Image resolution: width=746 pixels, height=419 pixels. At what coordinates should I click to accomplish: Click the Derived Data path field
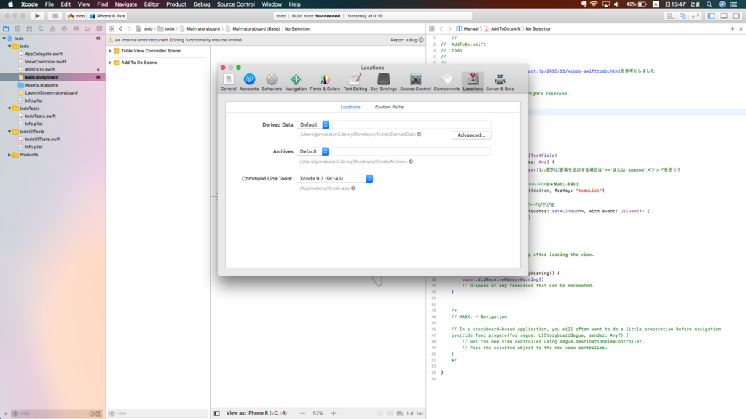tap(412, 124)
